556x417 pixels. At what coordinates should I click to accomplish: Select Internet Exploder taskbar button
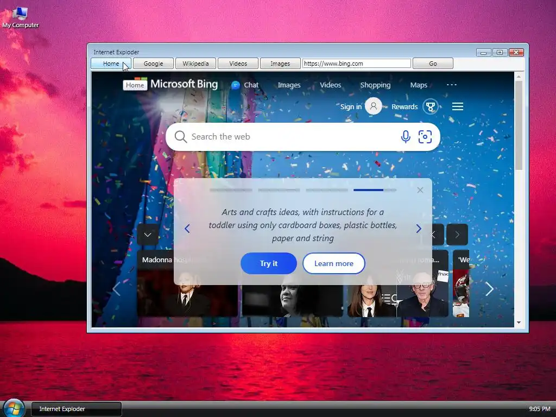[x=76, y=409]
